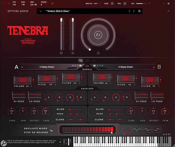175x147 pixels.
Task: Click the link A/B loop icon above WOBBLE
Action: [x=87, y=66]
